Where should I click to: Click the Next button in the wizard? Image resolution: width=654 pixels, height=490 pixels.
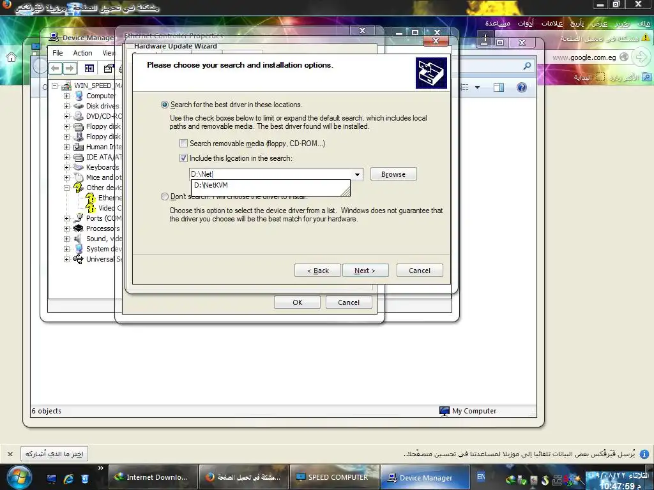[365, 271]
